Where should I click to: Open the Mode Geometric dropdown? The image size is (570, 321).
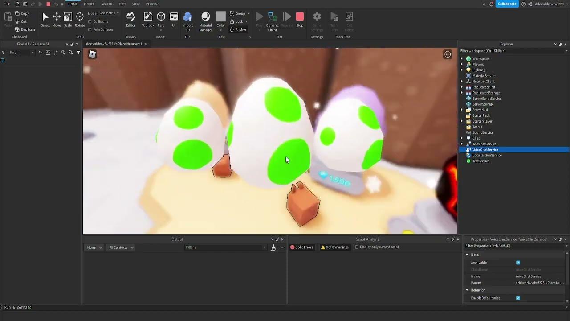pos(109,13)
